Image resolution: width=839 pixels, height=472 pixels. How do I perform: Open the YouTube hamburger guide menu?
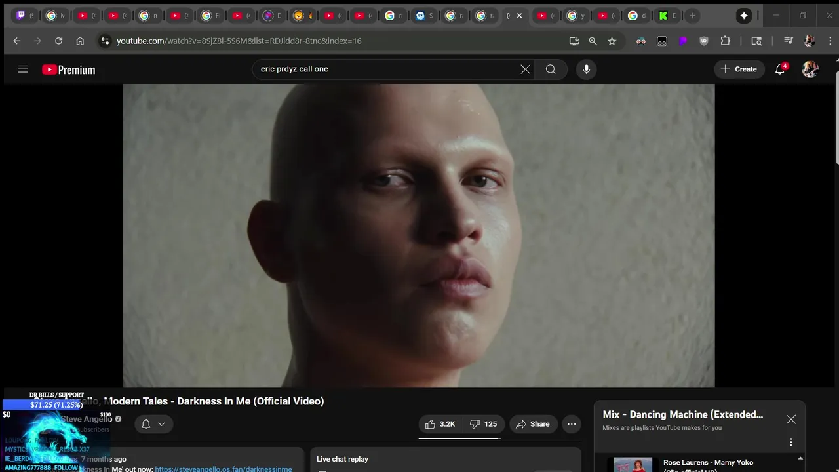(x=23, y=69)
